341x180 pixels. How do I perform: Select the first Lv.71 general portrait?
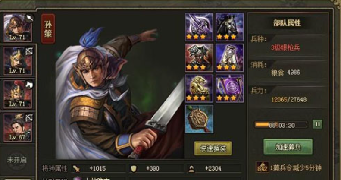(x=18, y=28)
